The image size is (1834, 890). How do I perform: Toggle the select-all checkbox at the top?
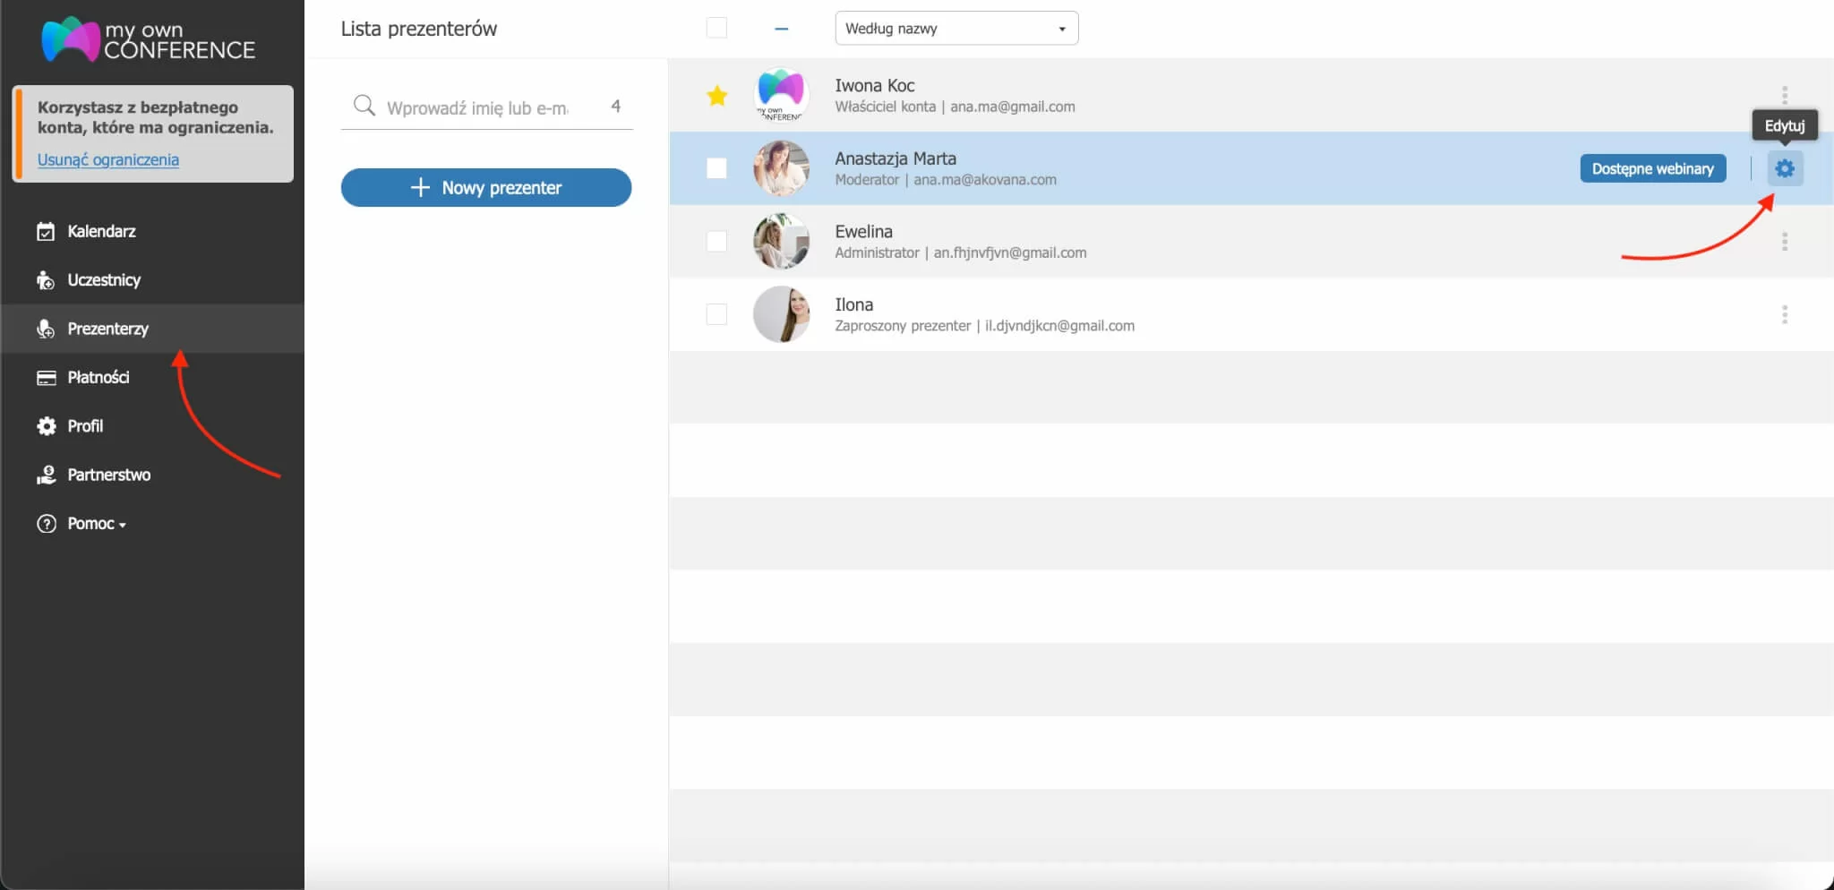click(x=716, y=27)
